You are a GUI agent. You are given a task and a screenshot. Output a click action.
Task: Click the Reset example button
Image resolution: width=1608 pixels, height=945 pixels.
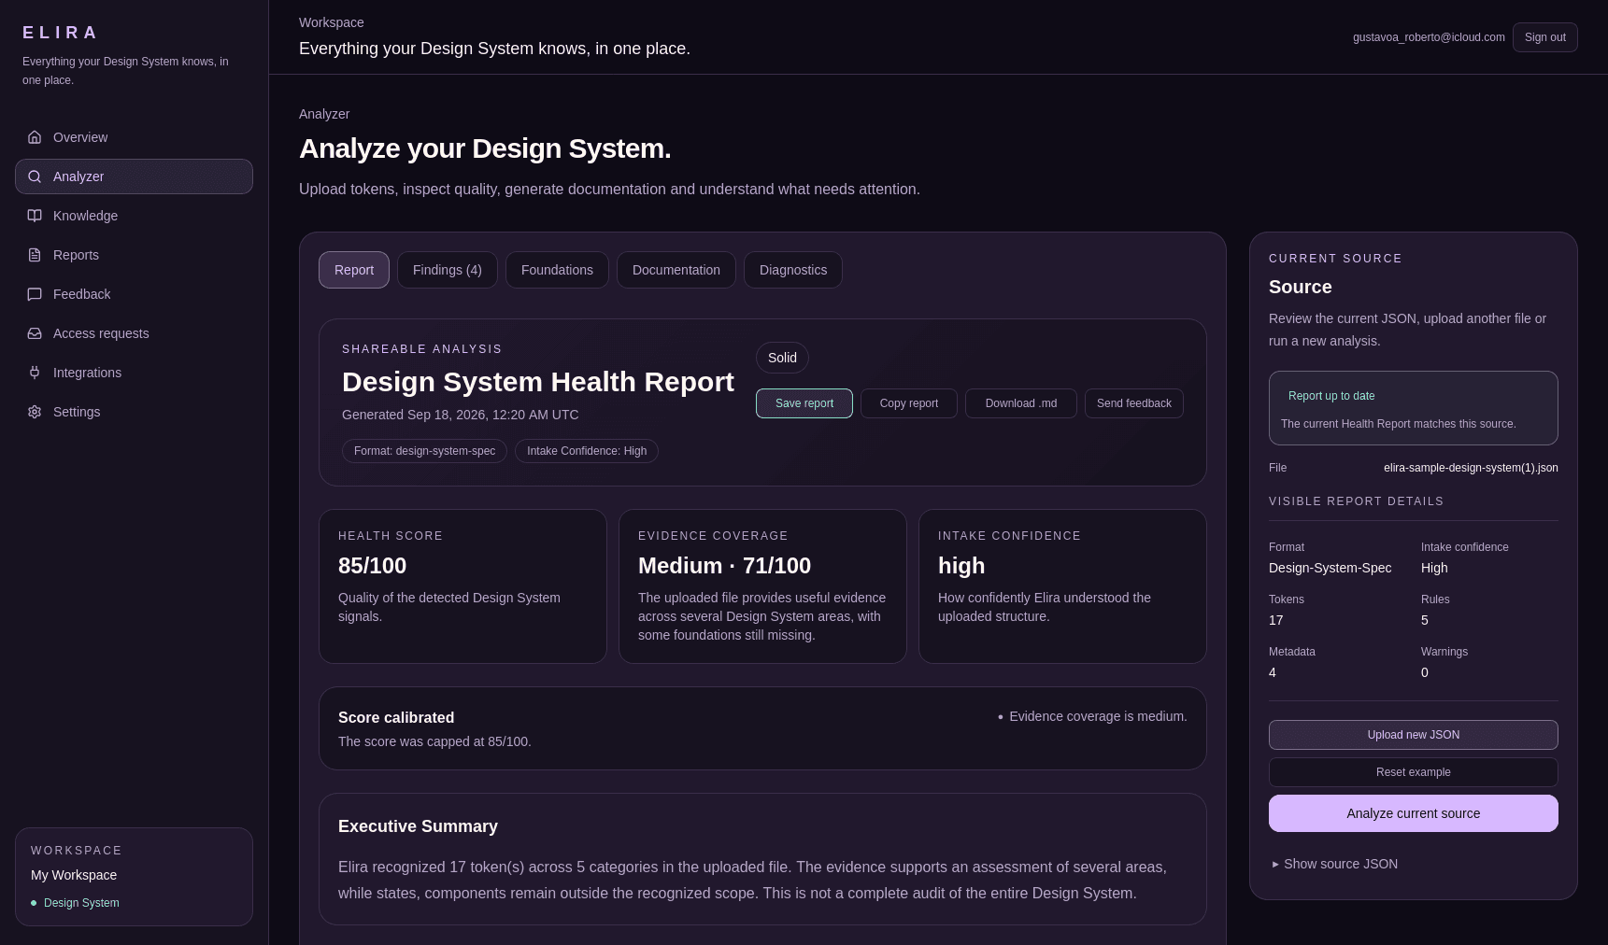click(1414, 772)
